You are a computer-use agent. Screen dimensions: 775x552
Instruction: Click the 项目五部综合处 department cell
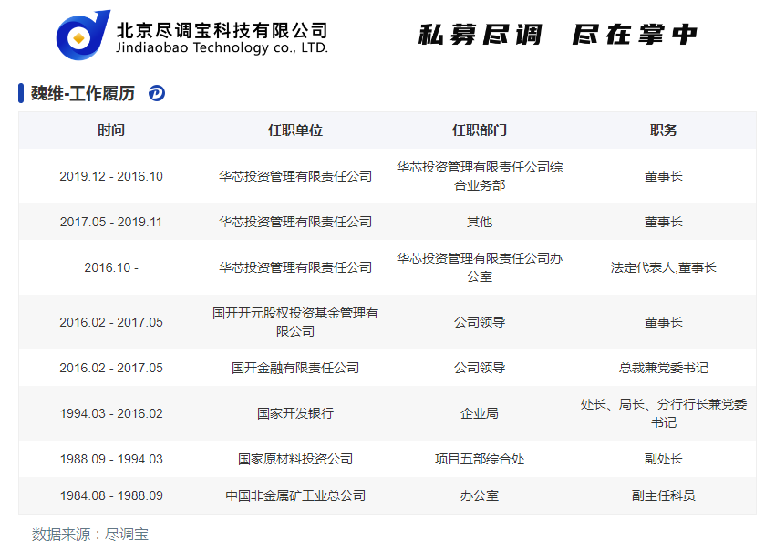(480, 459)
